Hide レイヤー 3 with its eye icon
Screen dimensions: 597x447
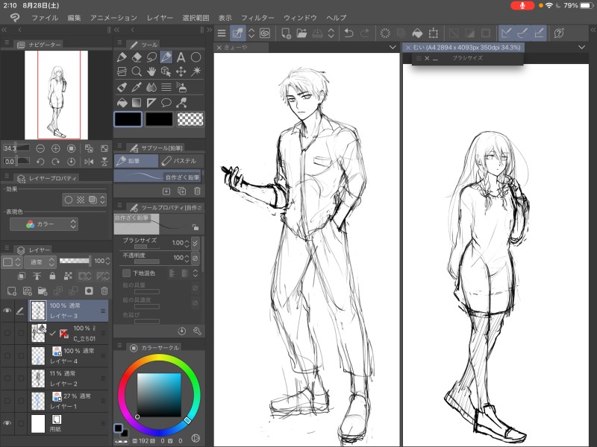[7, 311]
